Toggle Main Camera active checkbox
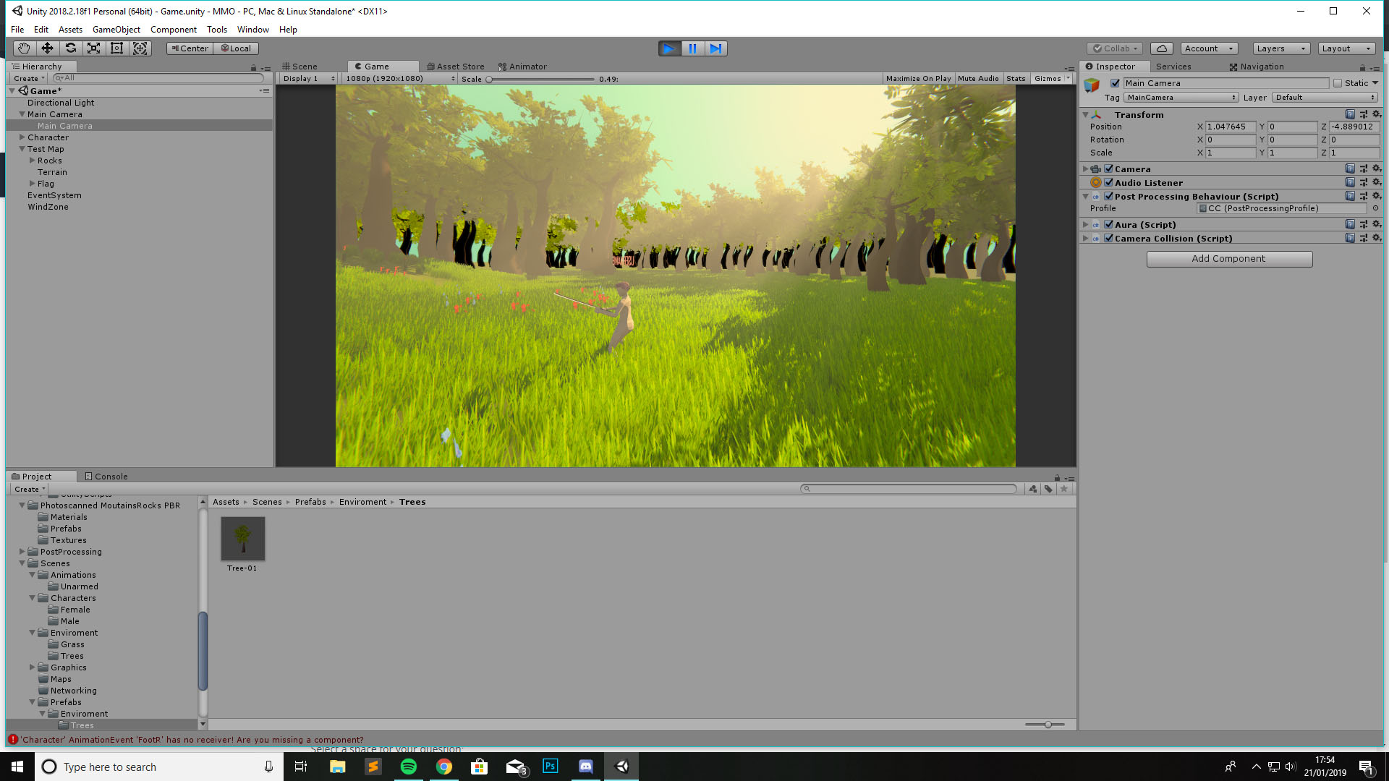 point(1115,83)
